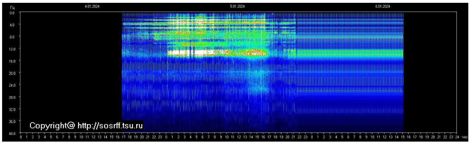The width and height of the screenshot is (469, 143).
Task: Click the final hour 24 axis label
Action: click(x=457, y=136)
